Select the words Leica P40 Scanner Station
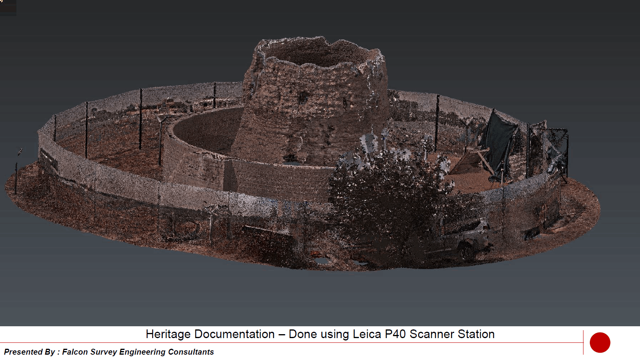640x359 pixels. 419,334
